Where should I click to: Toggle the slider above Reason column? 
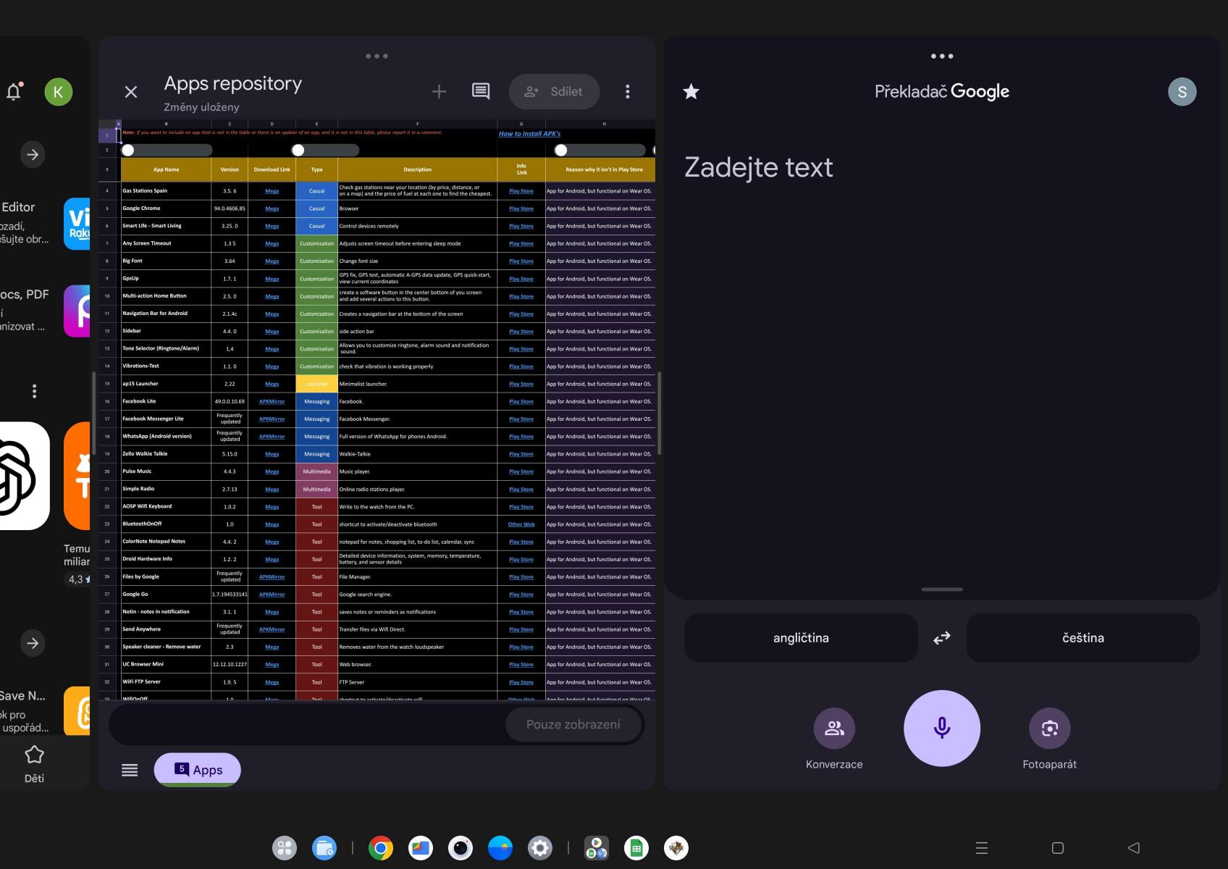(599, 150)
